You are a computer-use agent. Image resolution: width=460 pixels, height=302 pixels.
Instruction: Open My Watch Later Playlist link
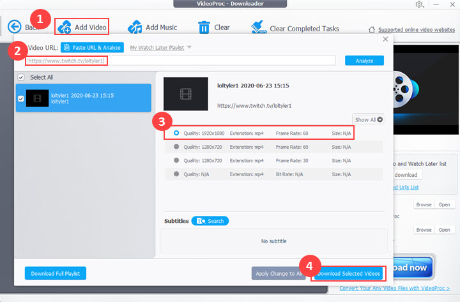157,47
